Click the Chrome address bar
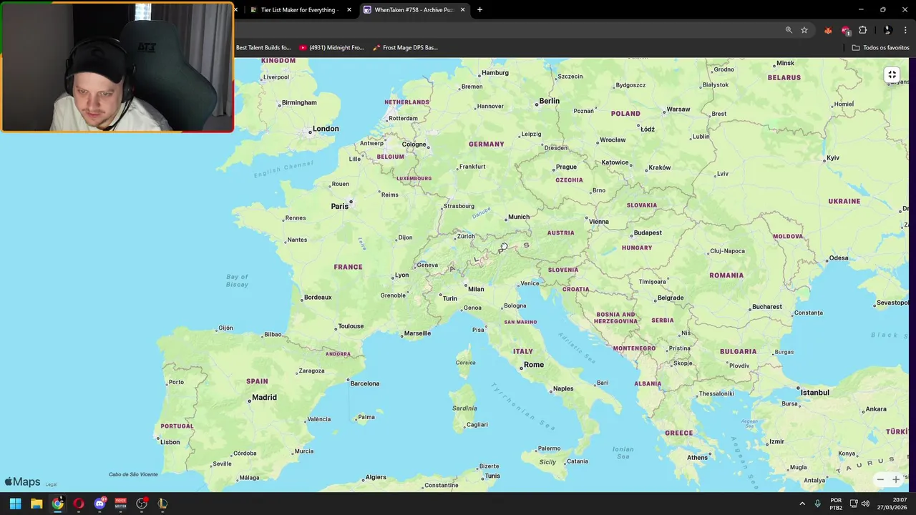This screenshot has width=916, height=515. coord(508,30)
